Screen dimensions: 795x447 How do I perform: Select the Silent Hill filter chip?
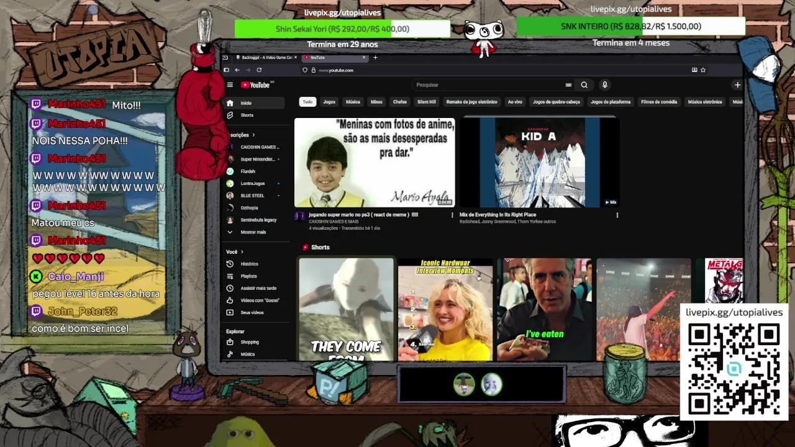coord(427,102)
